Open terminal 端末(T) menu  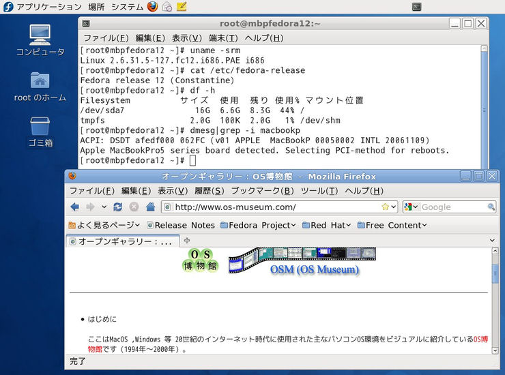(223, 38)
